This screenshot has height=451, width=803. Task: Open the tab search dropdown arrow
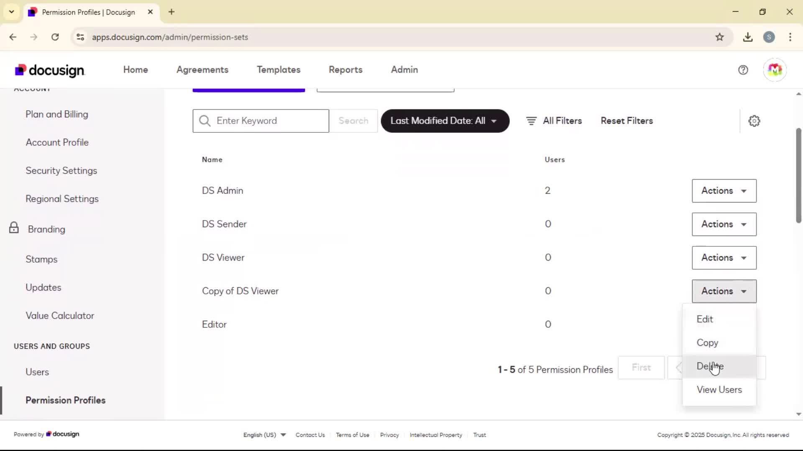click(11, 12)
